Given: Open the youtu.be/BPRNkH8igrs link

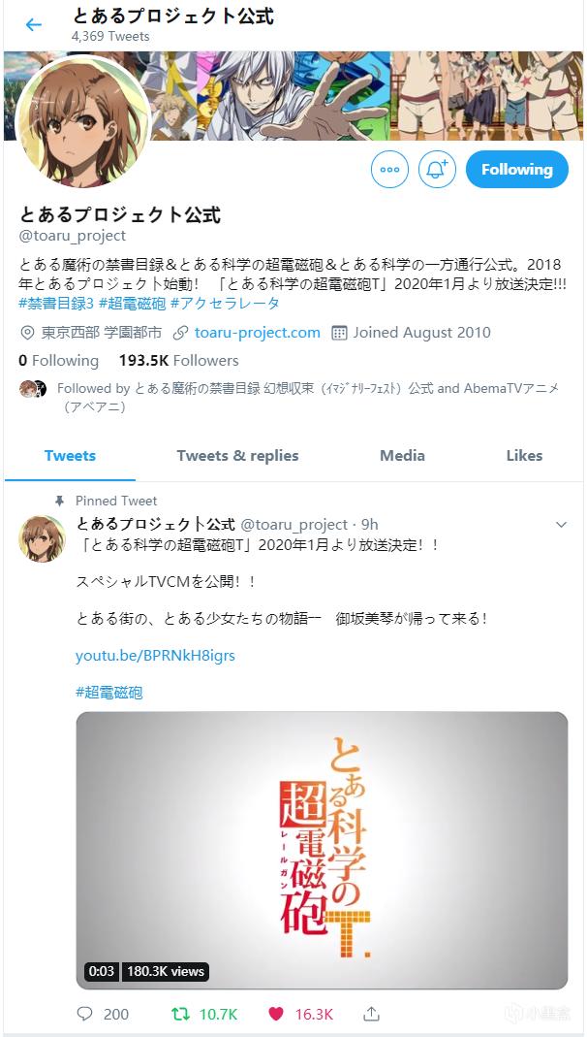Looking at the screenshot, I should 155,656.
